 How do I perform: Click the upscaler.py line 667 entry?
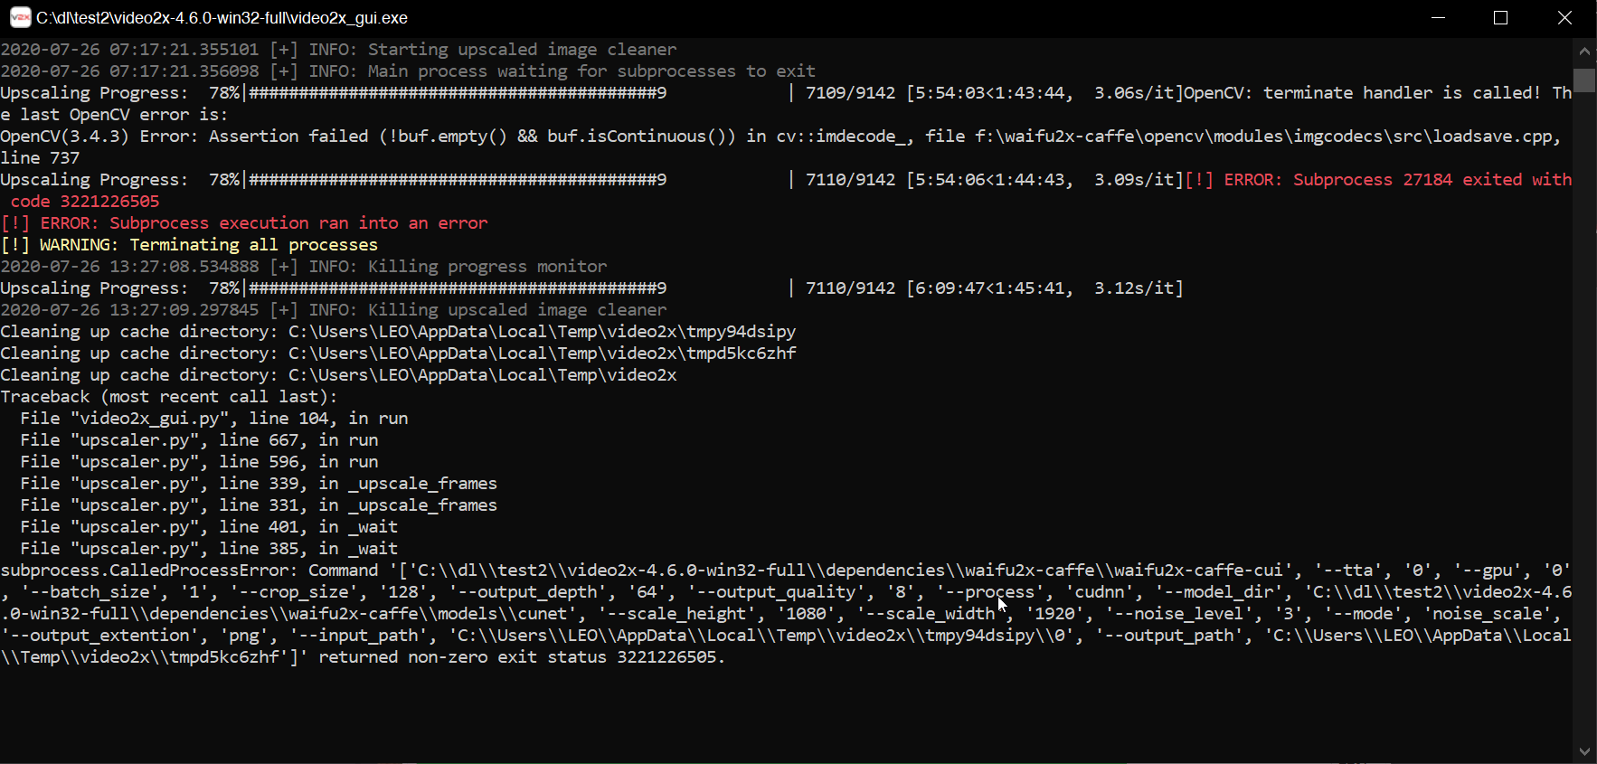coord(201,439)
